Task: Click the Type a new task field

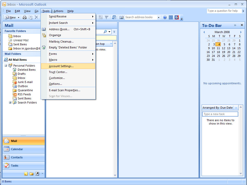Action: (220, 114)
